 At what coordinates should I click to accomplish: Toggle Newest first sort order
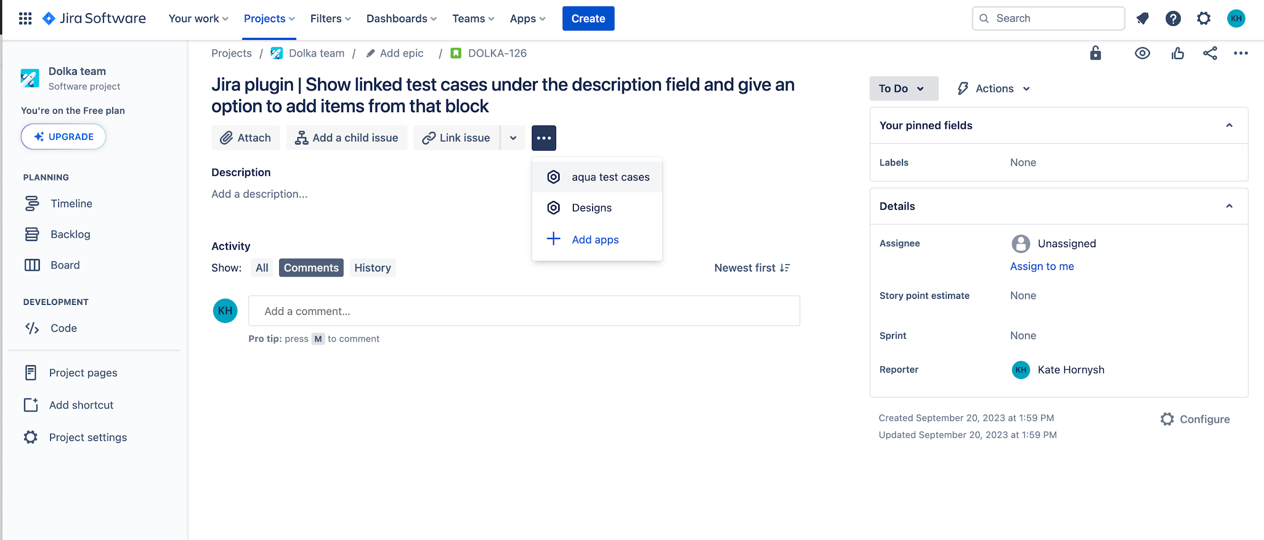coord(752,268)
